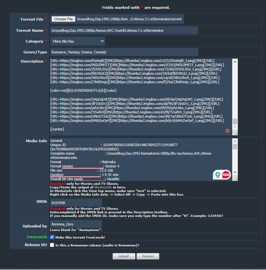This screenshot has height=270, width=266.
Task: Check the Romanian release checkbox
Action: (52, 245)
